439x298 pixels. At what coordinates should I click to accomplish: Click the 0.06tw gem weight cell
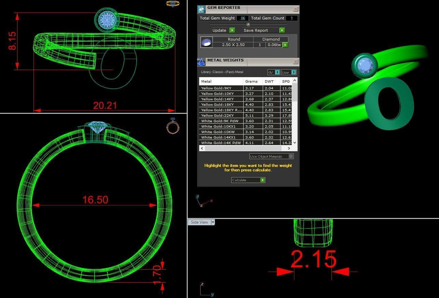[274, 45]
